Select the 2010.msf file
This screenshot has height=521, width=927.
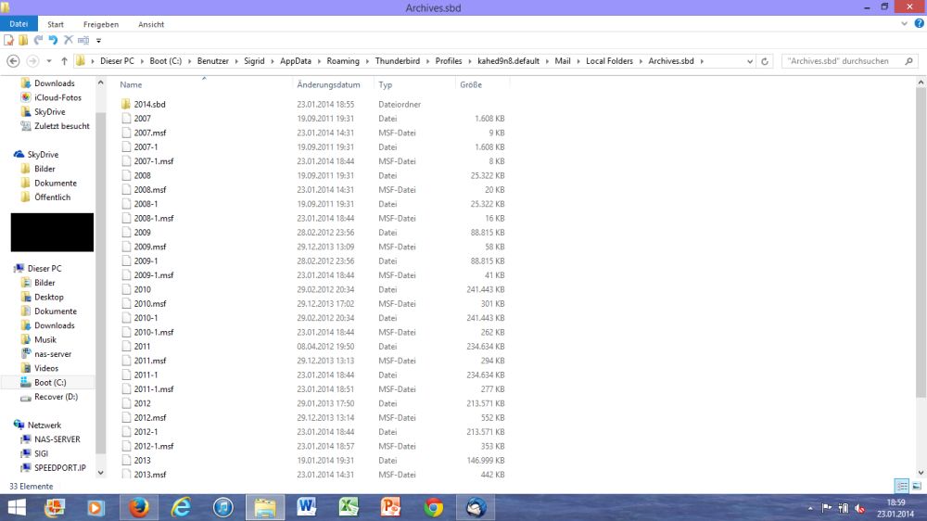point(149,303)
